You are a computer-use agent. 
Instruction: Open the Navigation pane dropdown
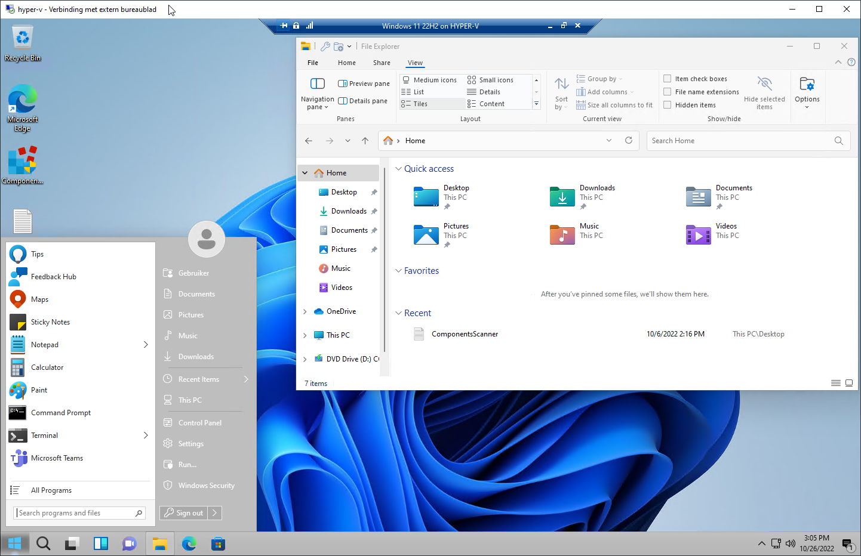click(318, 93)
